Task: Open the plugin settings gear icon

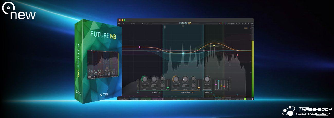Action: point(246,23)
